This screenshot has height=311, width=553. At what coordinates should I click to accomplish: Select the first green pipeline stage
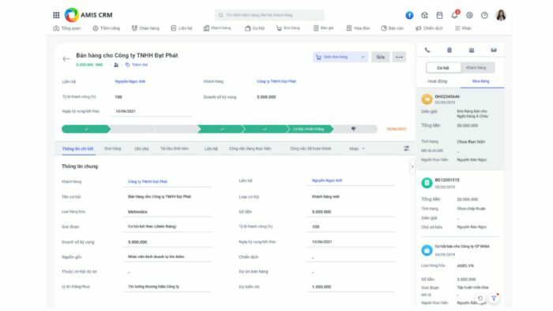pyautogui.click(x=85, y=129)
